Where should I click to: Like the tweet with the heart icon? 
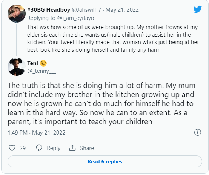click(x=12, y=148)
